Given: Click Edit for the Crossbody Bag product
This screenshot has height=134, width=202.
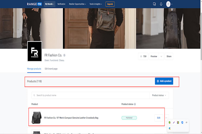Looking at the screenshot, I should [159, 118].
